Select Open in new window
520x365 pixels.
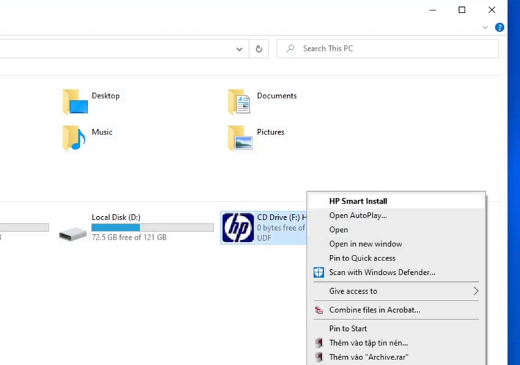(397, 244)
